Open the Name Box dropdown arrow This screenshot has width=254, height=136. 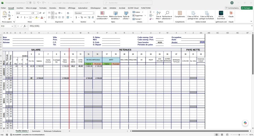[12, 26]
